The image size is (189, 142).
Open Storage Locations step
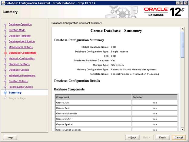[19, 64]
